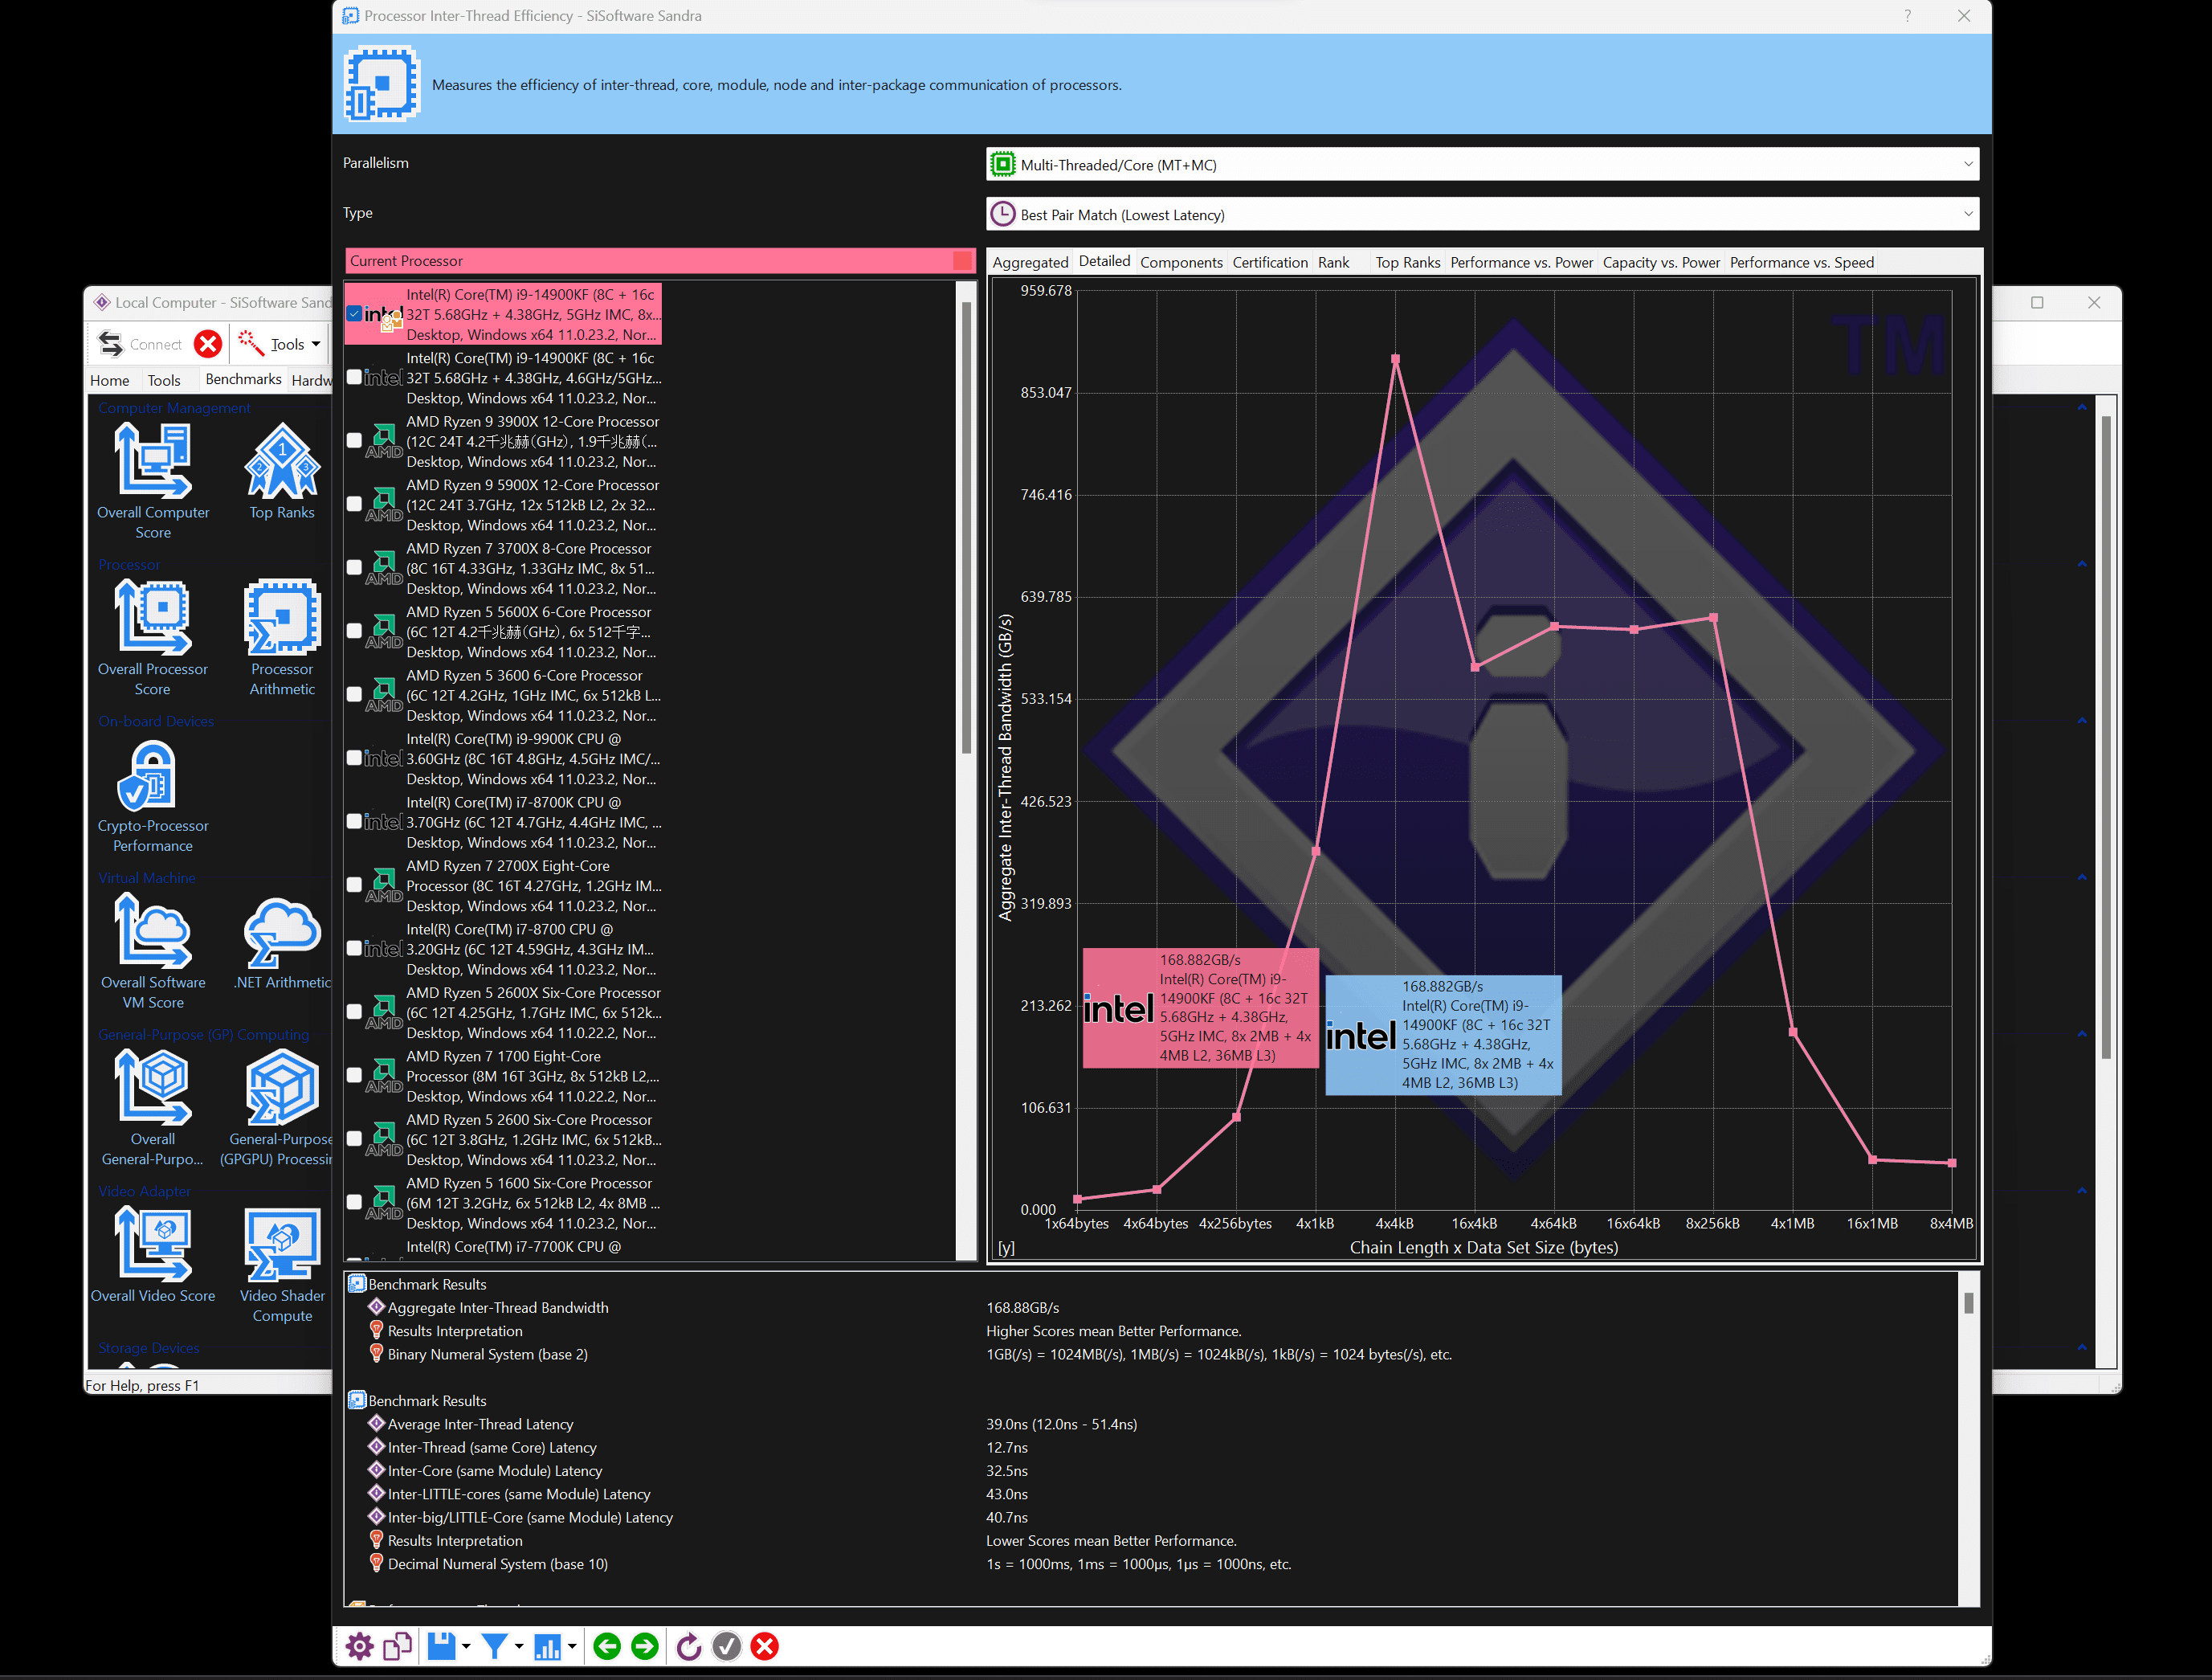Viewport: 2212px width, 1680px height.
Task: Click the gray checkmark OK icon
Action: [x=727, y=1646]
